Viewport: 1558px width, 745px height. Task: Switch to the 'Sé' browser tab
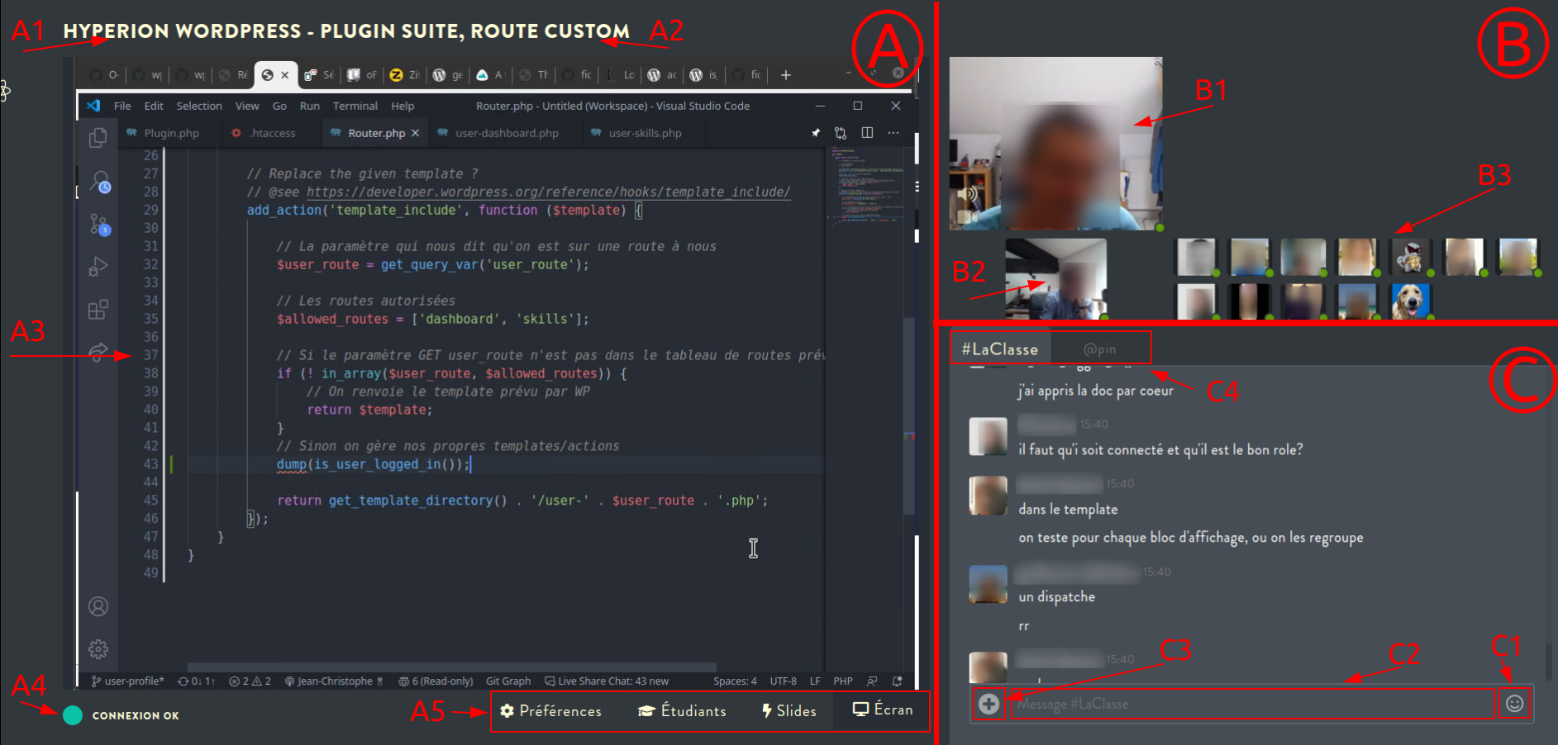click(318, 75)
